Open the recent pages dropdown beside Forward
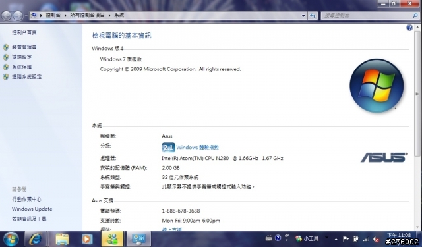 tap(26, 16)
